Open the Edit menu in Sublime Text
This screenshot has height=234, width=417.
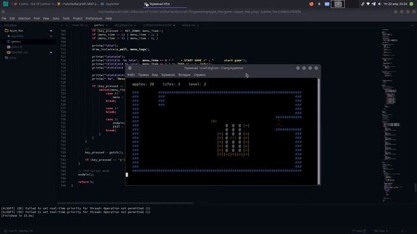click(12, 19)
